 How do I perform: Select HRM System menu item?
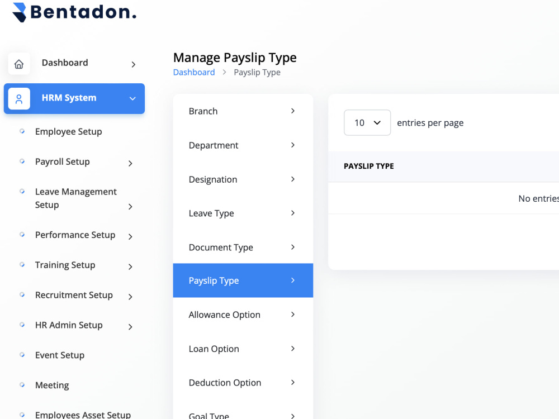click(x=74, y=99)
